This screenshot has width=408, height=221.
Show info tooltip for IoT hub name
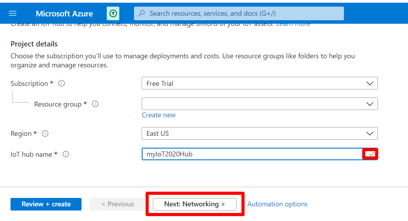[x=66, y=154]
